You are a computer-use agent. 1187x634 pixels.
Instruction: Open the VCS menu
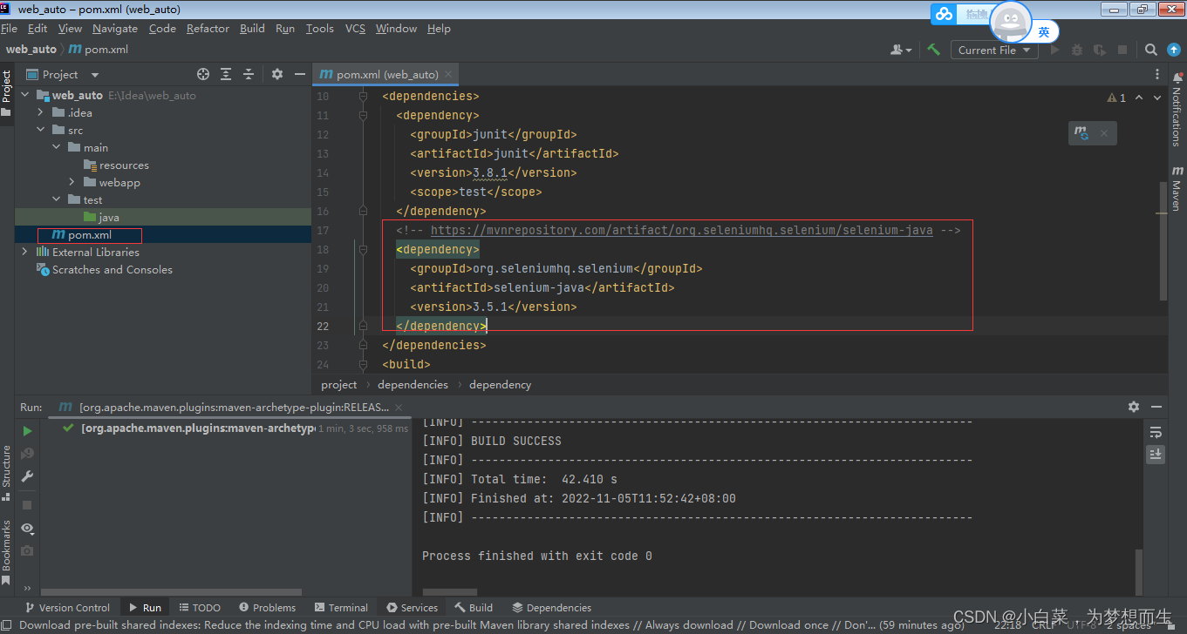pos(354,28)
